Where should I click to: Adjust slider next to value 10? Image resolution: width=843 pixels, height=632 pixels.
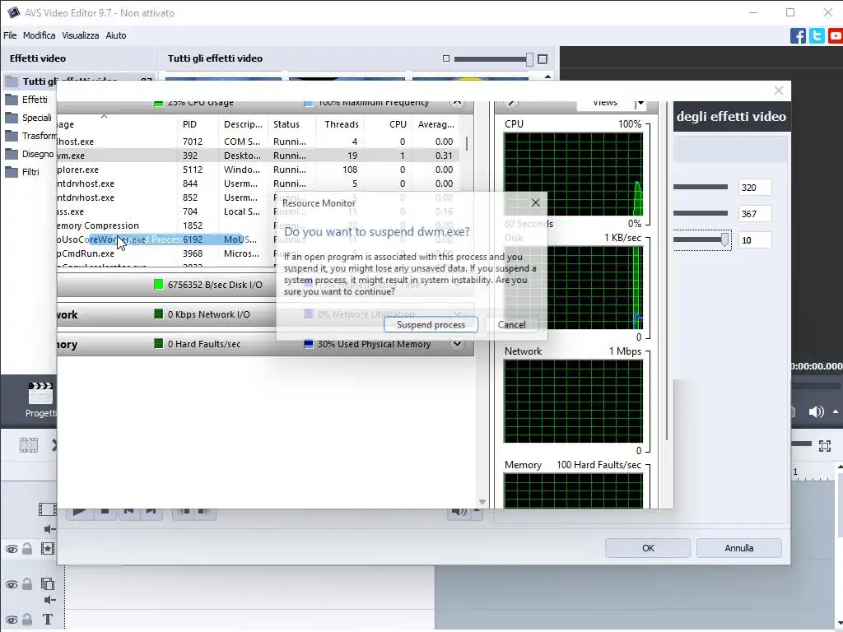(x=724, y=239)
